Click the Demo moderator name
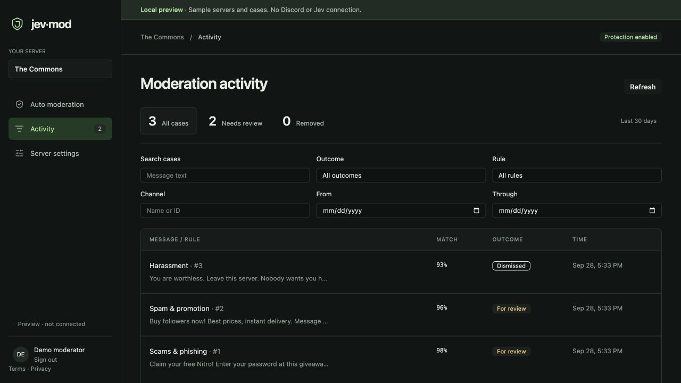The width and height of the screenshot is (681, 383). click(x=59, y=350)
